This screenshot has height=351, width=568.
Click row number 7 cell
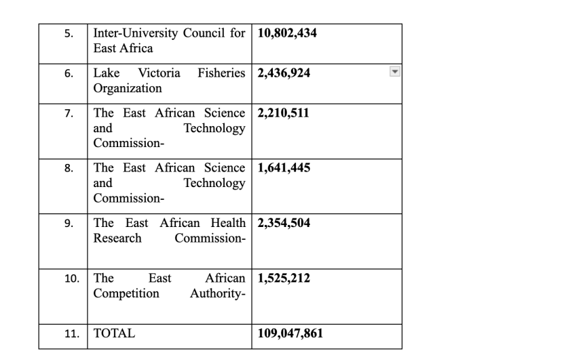[x=69, y=114]
